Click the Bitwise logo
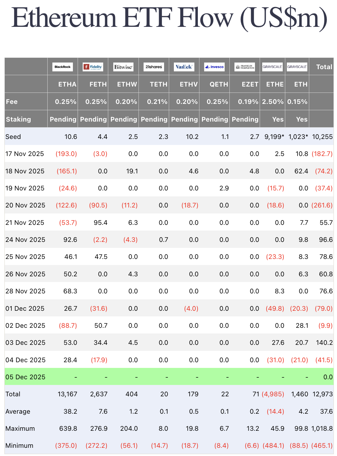This screenshot has height=456, width=337. point(123,67)
